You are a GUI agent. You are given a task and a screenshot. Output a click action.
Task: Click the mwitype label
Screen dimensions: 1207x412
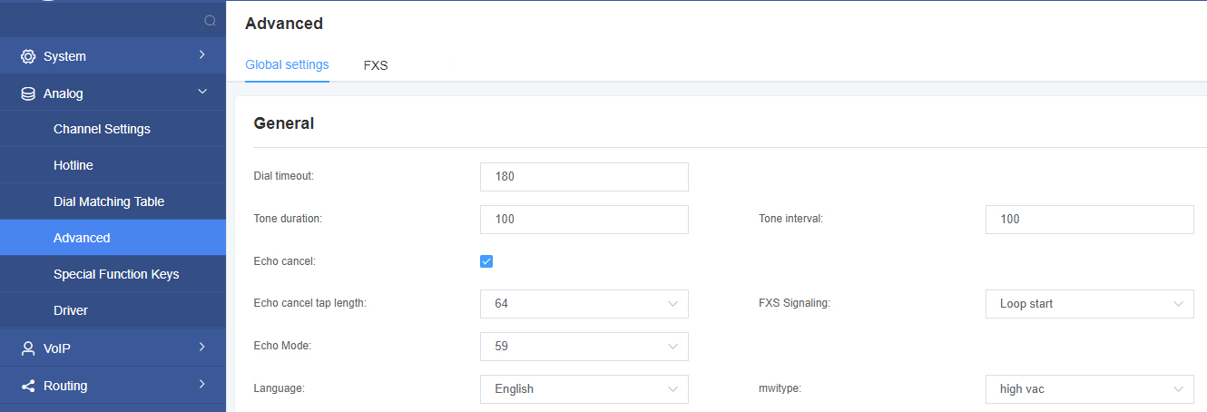point(780,388)
